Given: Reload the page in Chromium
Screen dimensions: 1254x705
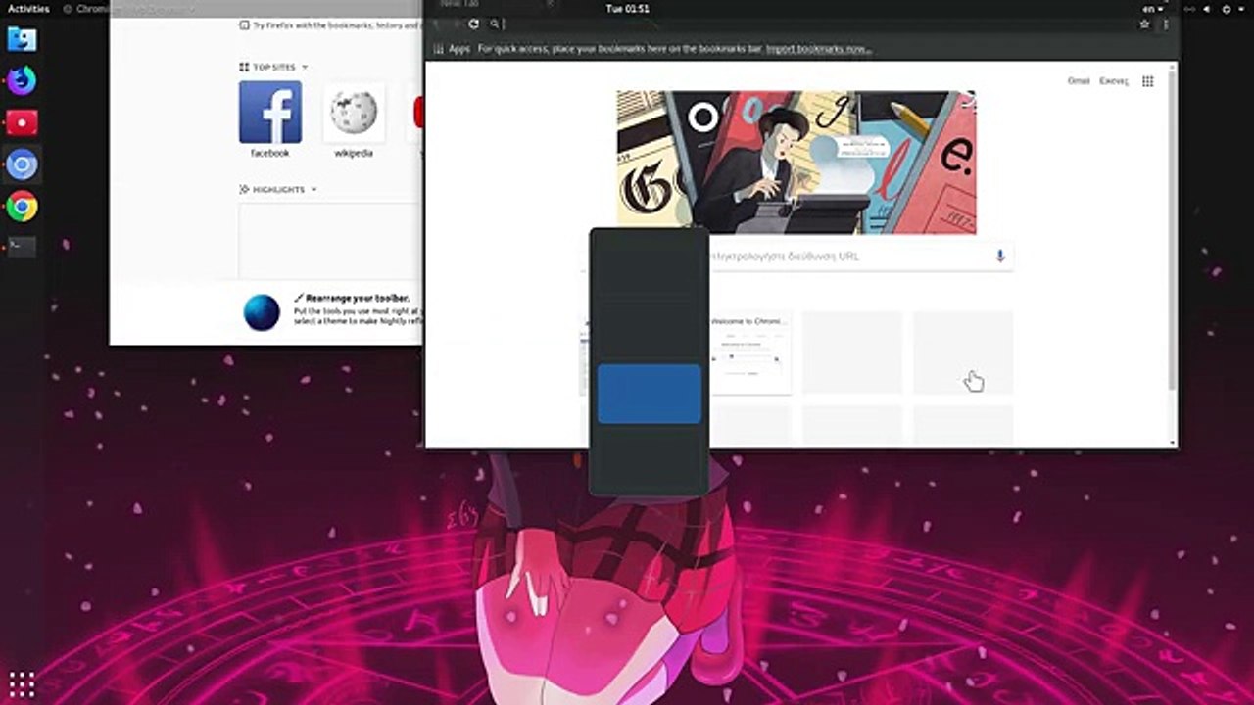Looking at the screenshot, I should click(473, 23).
